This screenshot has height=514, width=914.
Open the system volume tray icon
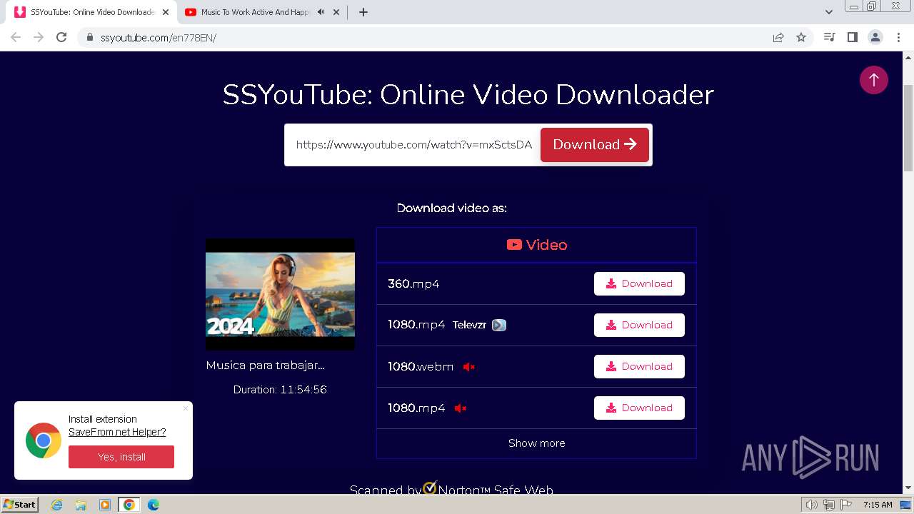[812, 505]
